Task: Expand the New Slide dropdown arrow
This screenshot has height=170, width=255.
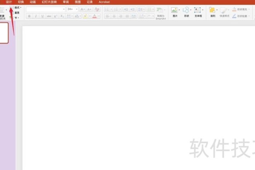Action: pyautogui.click(x=6, y=10)
